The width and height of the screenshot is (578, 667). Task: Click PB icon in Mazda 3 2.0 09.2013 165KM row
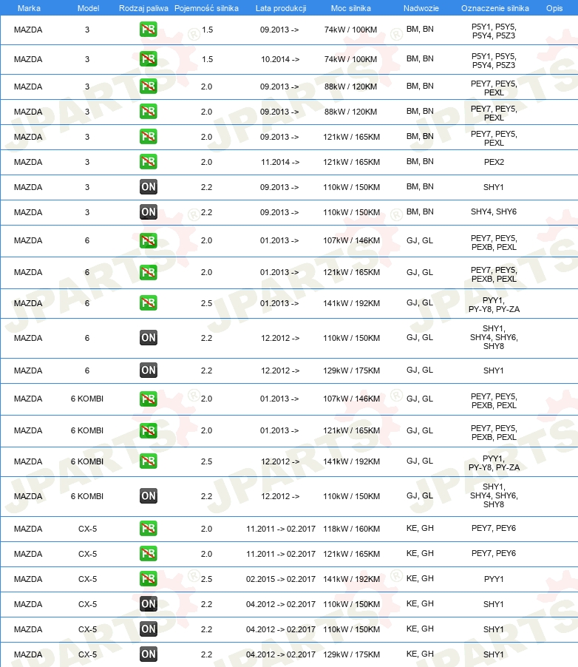click(x=149, y=137)
